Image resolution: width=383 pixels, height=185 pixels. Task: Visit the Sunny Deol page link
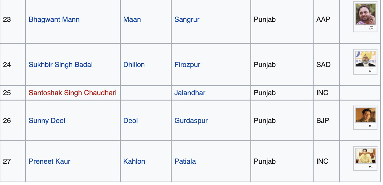pos(47,121)
